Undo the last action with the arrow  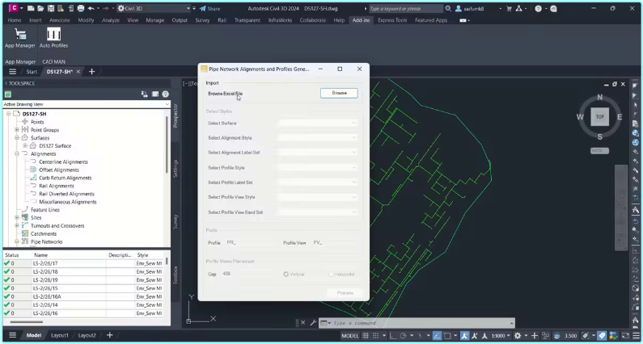point(91,8)
